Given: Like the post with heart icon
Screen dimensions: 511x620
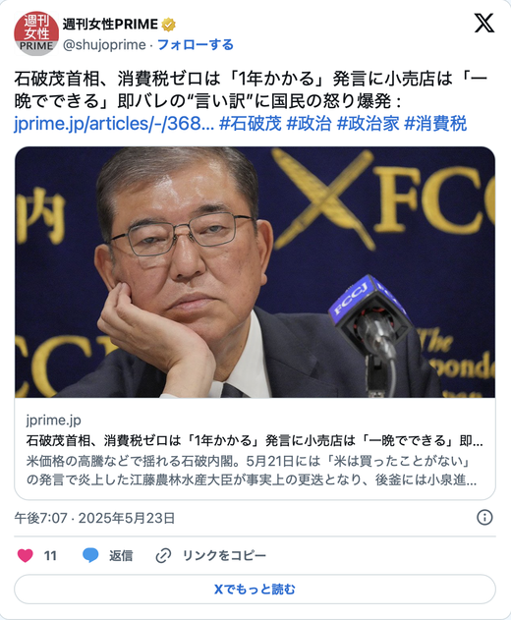Looking at the screenshot, I should tap(25, 555).
